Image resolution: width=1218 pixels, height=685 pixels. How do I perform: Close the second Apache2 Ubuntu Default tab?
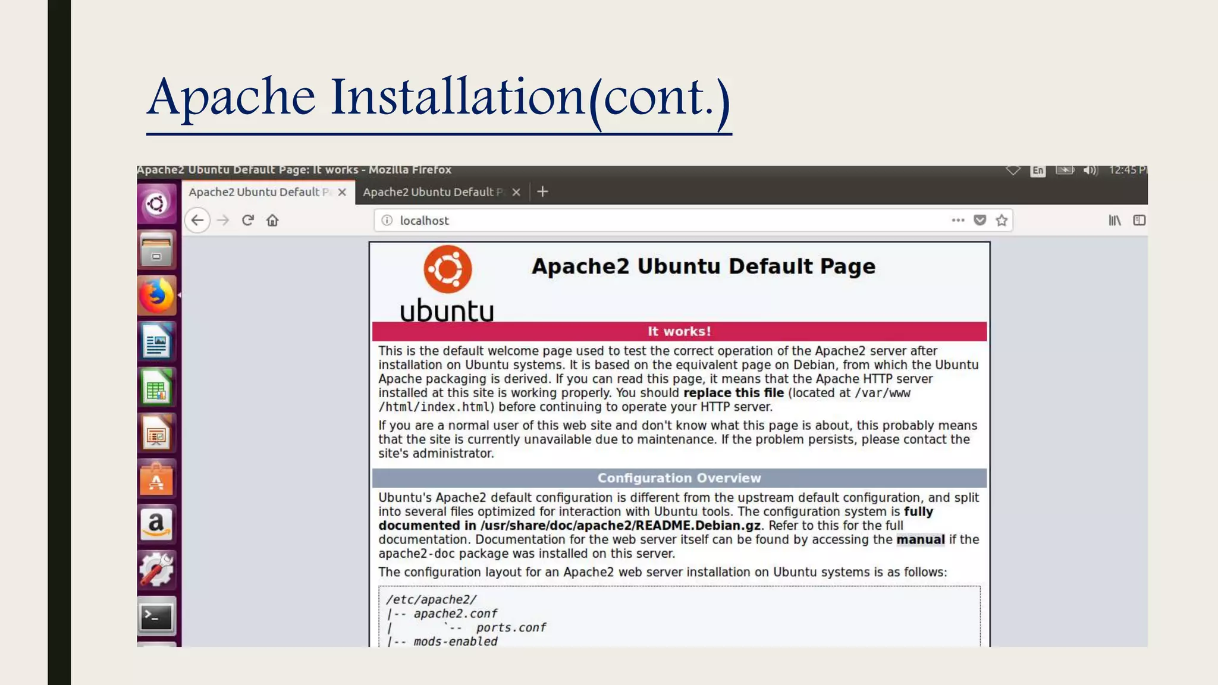(516, 192)
